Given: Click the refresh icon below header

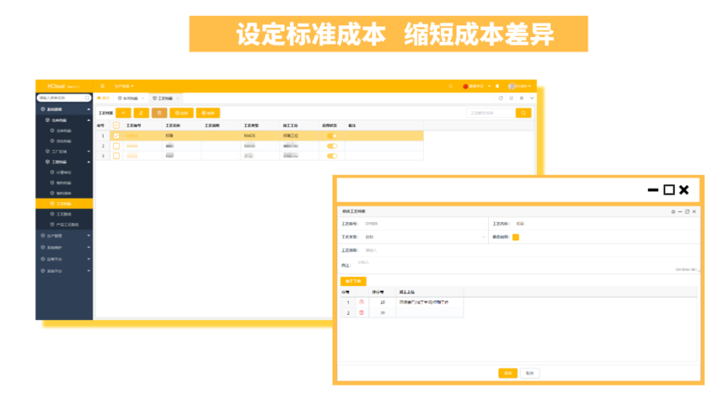Looking at the screenshot, I should (x=501, y=98).
